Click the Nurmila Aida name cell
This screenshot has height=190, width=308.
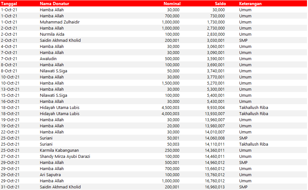pos(52,34)
